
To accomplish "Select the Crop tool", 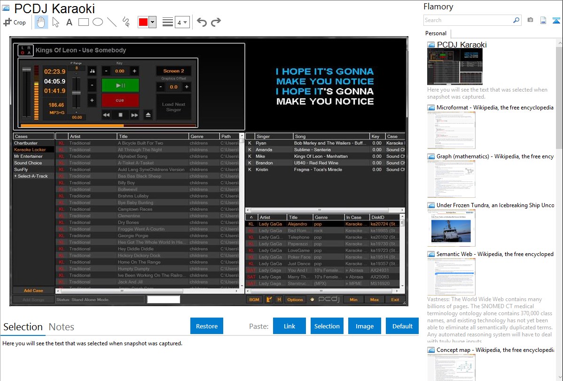I will [x=15, y=22].
